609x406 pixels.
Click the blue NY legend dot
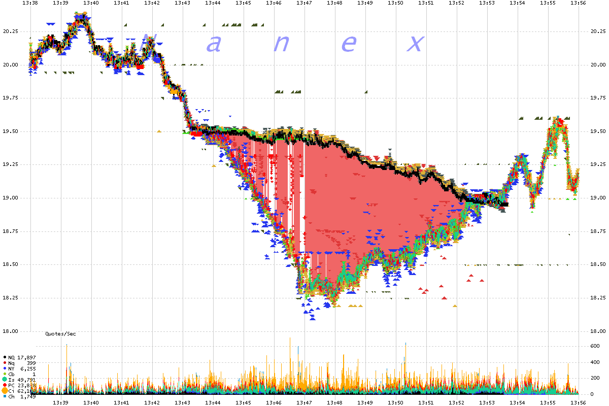coord(5,368)
